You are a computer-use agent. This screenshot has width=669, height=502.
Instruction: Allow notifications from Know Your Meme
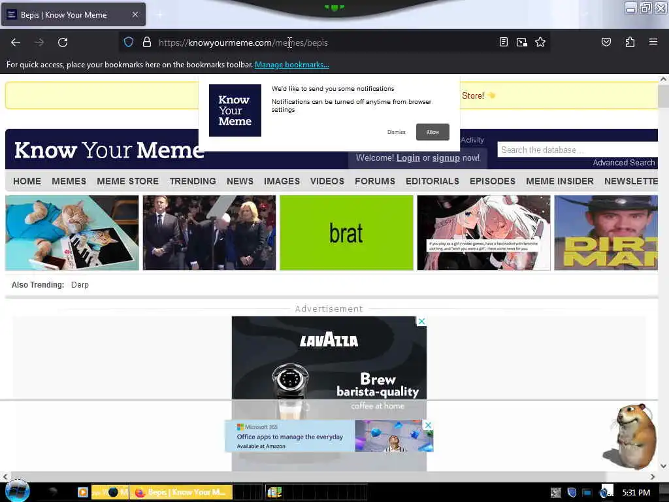(432, 132)
